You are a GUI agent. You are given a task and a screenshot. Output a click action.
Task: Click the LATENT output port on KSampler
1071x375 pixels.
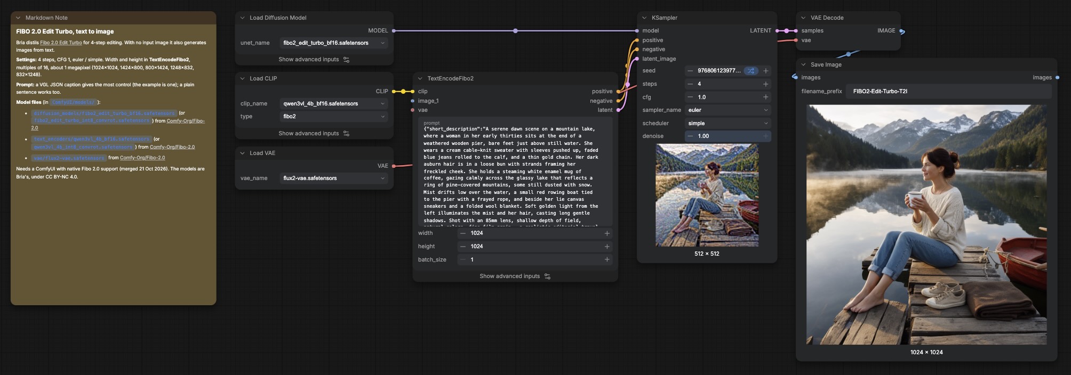click(x=777, y=30)
